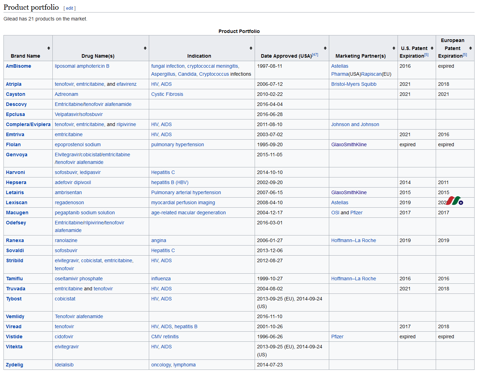The width and height of the screenshot is (477, 373).
Task: Open the Emtriva brand link
Action: tap(15, 134)
